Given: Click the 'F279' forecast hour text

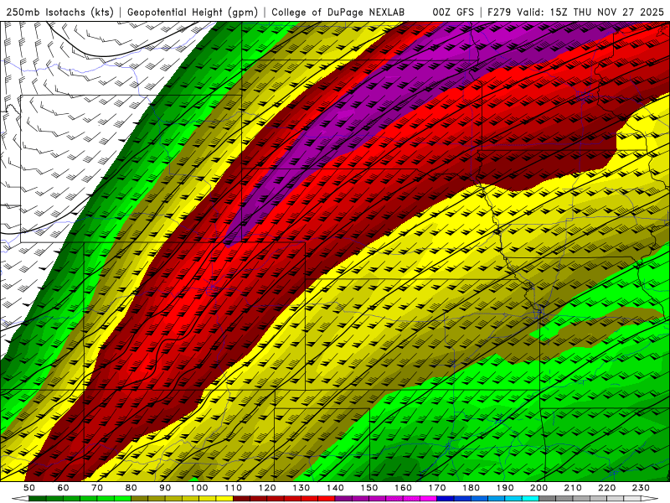Looking at the screenshot, I should click(x=499, y=12).
